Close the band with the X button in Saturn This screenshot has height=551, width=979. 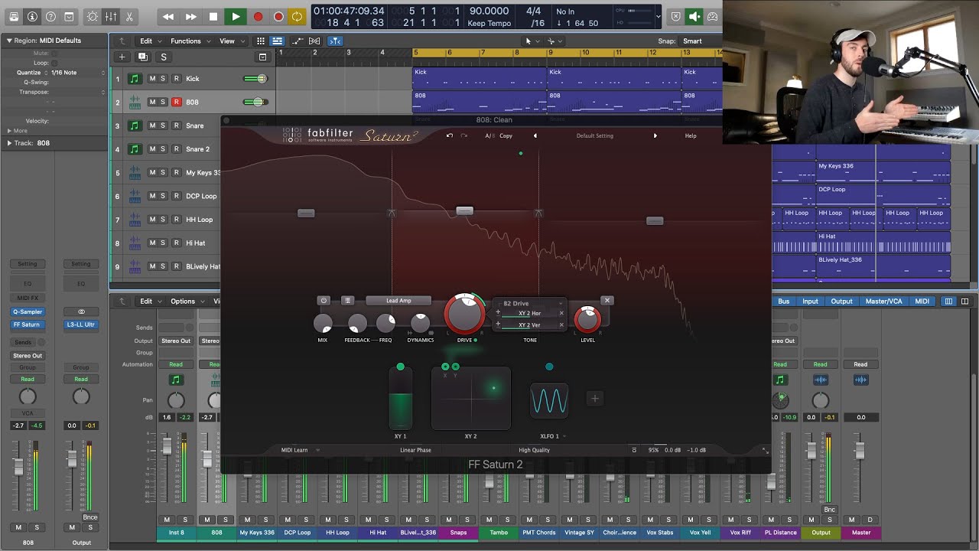607,301
